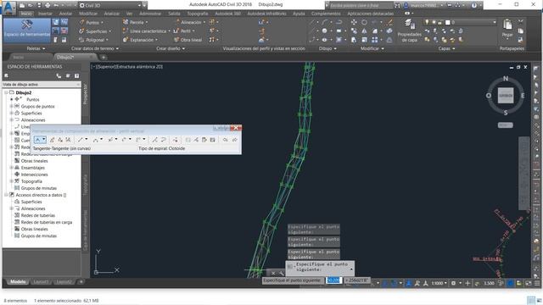Switch to the Modelo layout tab
The image size is (543, 305).
(x=18, y=282)
